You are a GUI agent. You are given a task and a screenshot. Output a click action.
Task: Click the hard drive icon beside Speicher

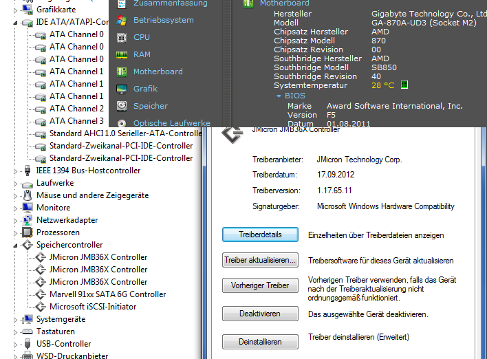click(122, 106)
